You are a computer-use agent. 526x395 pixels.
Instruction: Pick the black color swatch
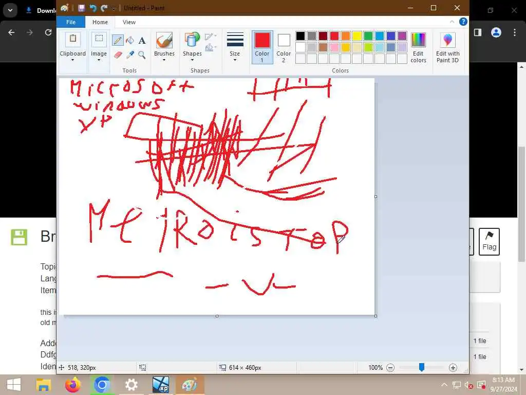(x=300, y=36)
